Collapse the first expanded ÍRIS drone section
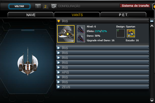This screenshot has height=103, width=155. click(102, 21)
